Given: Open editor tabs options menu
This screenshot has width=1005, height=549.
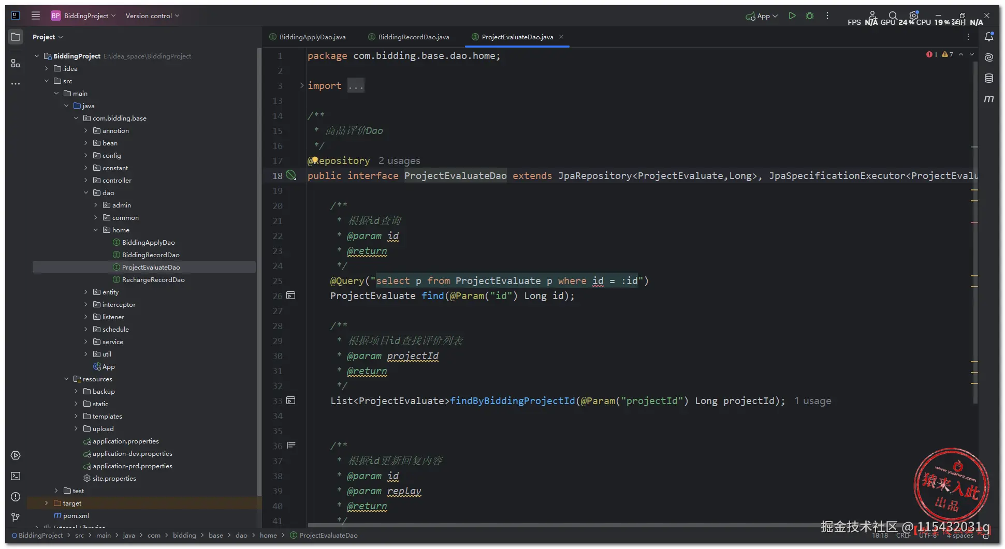Looking at the screenshot, I should pos(968,37).
